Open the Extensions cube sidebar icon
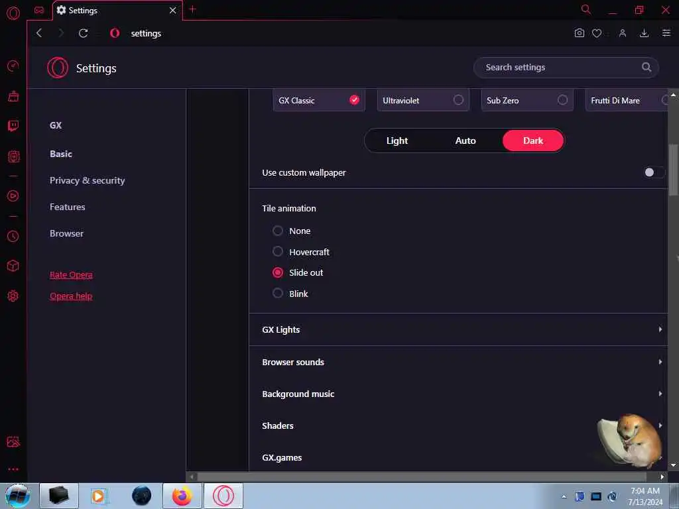The width and height of the screenshot is (679, 509). (13, 266)
